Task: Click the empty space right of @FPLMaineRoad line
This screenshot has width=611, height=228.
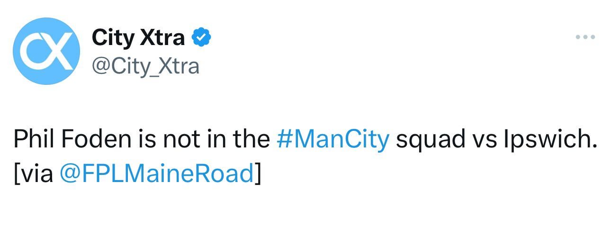Action: pyautogui.click(x=426, y=174)
